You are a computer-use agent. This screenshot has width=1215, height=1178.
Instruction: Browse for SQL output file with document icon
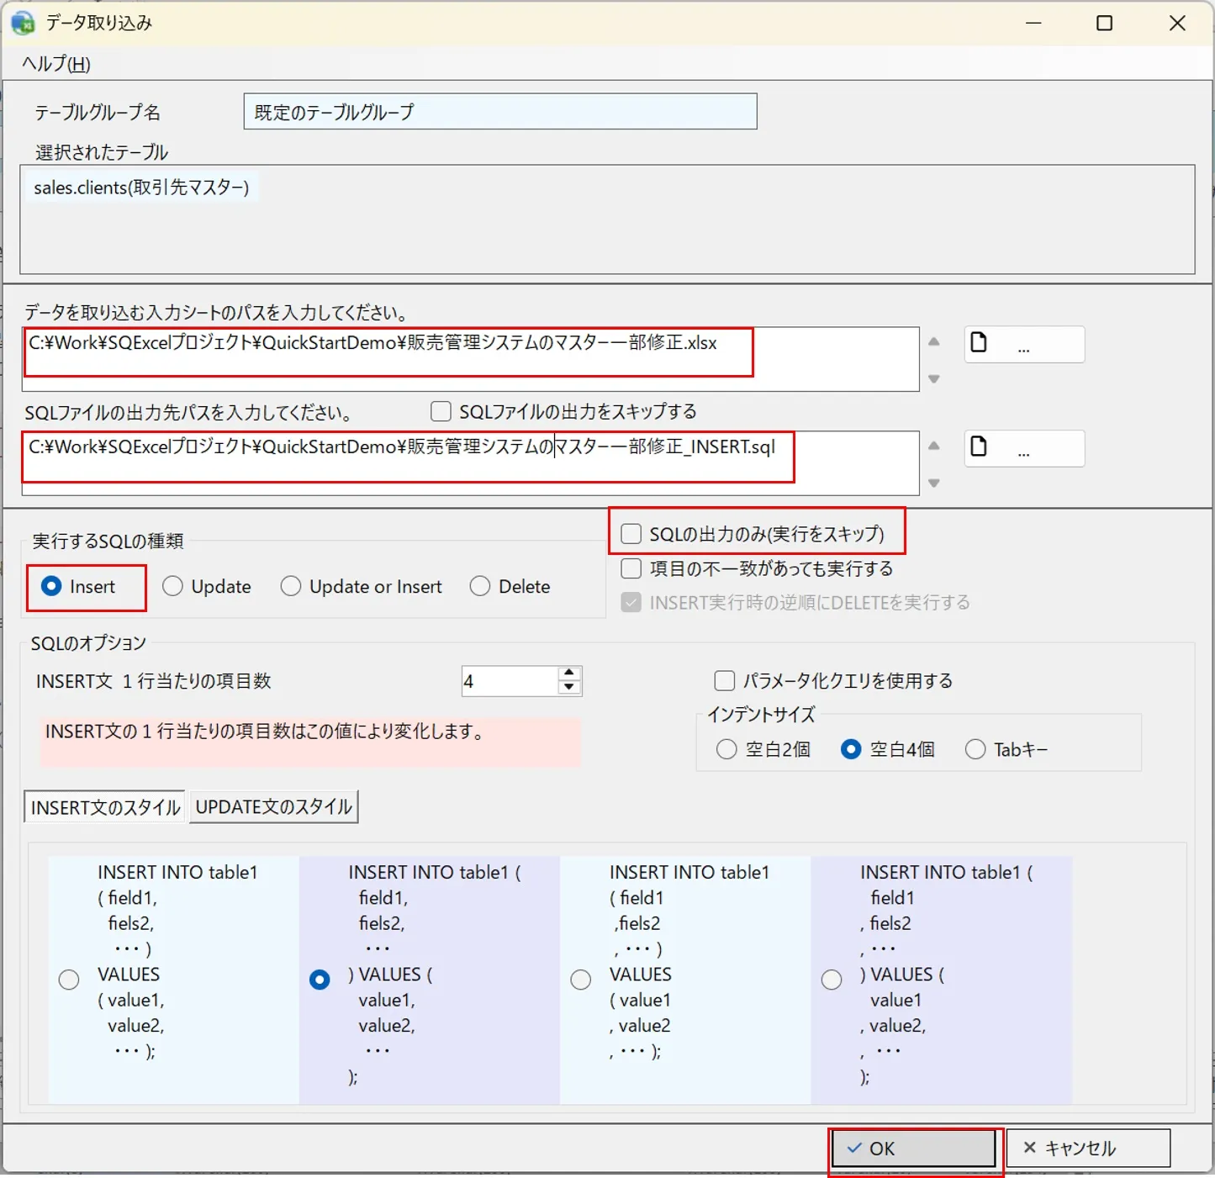pos(1024,449)
